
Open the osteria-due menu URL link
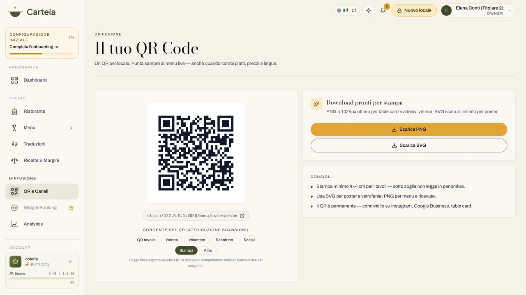(196, 216)
